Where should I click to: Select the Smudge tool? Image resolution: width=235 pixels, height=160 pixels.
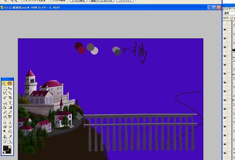[x=10, y=127]
